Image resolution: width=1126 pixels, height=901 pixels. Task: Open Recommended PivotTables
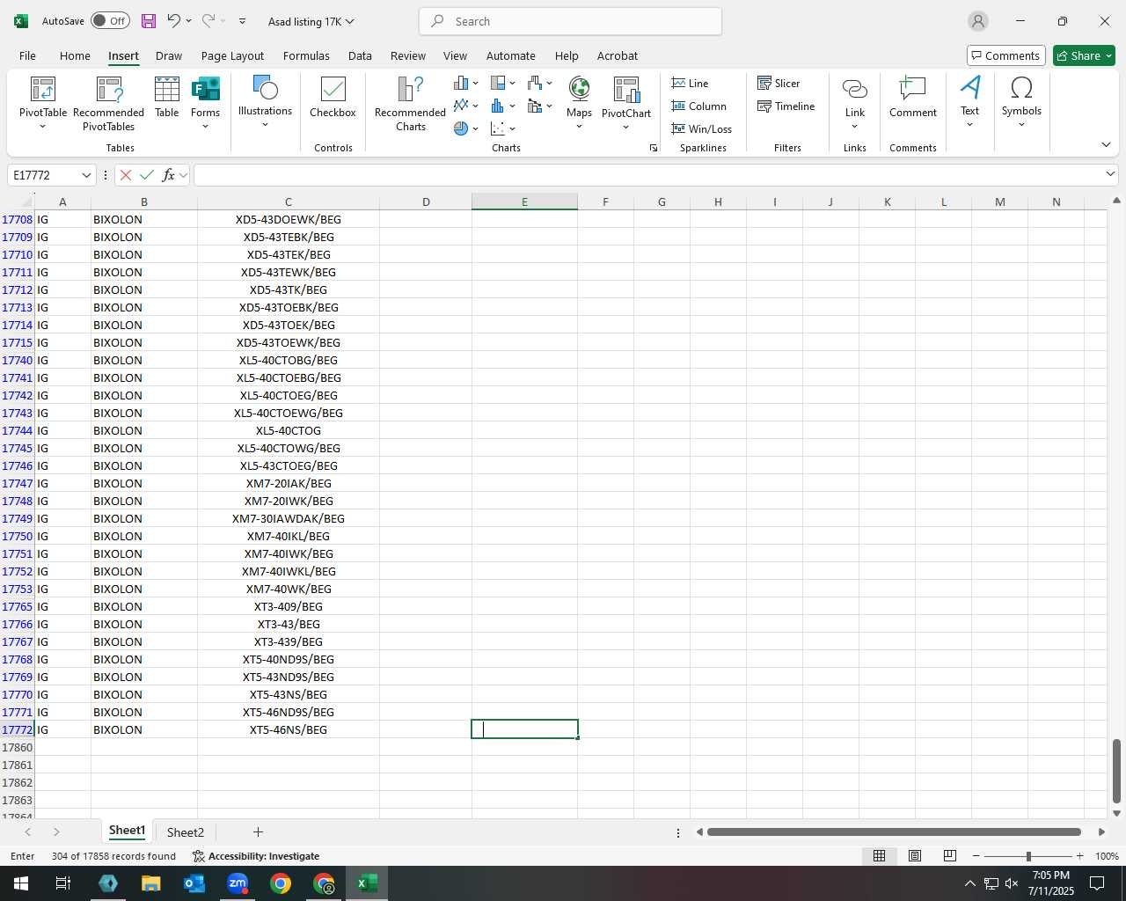click(108, 102)
